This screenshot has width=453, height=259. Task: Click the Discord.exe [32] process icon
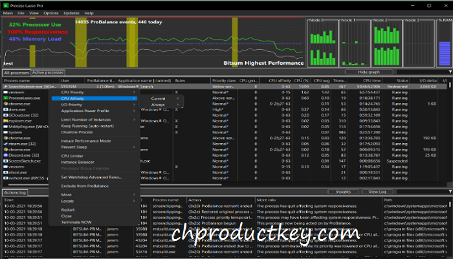click(5, 155)
